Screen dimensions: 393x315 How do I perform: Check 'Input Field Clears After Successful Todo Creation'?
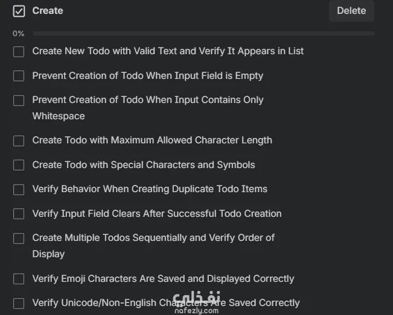[x=19, y=214]
